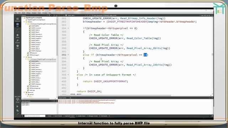Open the Help menu
The image size is (228, 128).
[x=50, y=13]
